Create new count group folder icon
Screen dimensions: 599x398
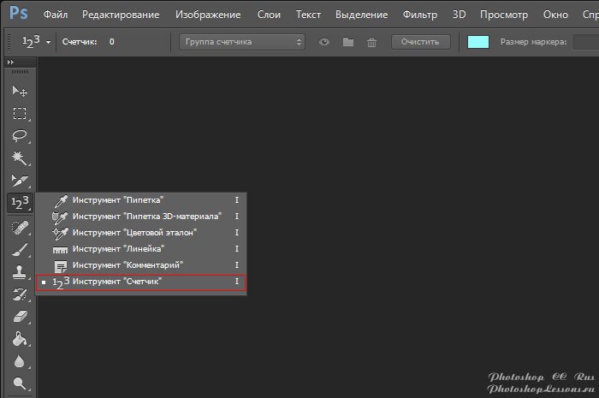click(x=347, y=42)
